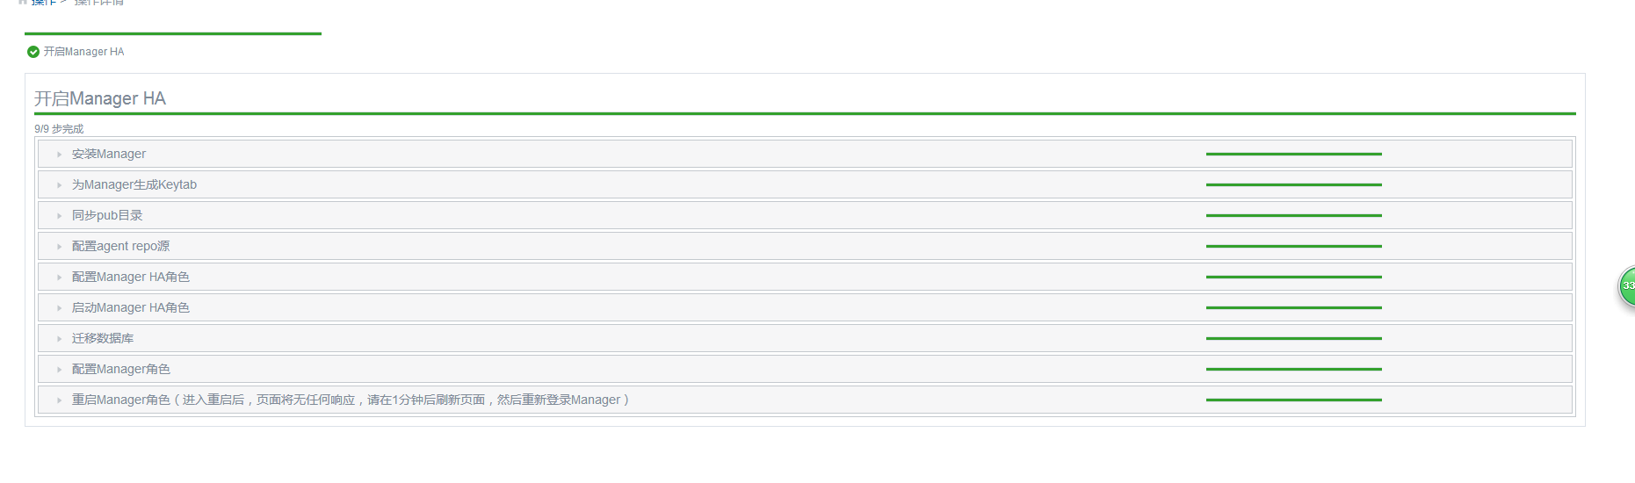Click the 开启Manager HA panel heading

point(100,98)
